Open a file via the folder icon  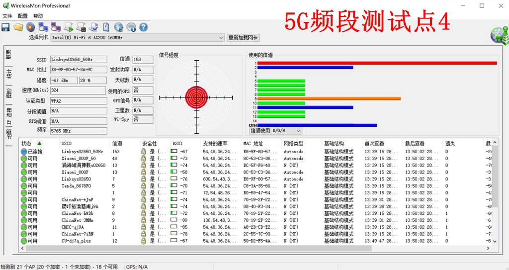click(x=18, y=27)
